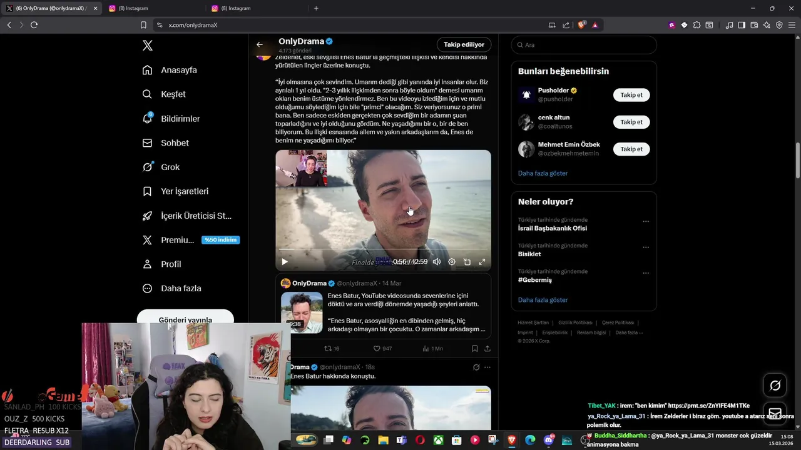801x450 pixels.
Task: Open Grok from the sidebar
Action: pos(161,167)
